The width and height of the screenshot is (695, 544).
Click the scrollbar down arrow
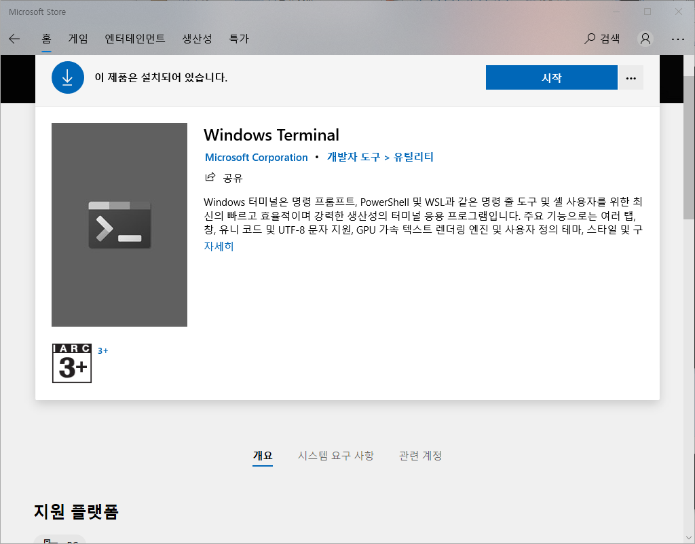(689, 538)
